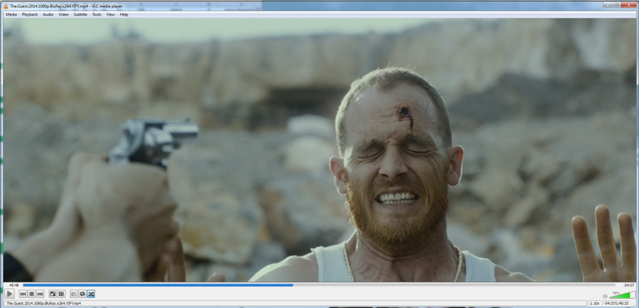Close the VLC media player window
639x308 pixels.
tap(629, 4)
